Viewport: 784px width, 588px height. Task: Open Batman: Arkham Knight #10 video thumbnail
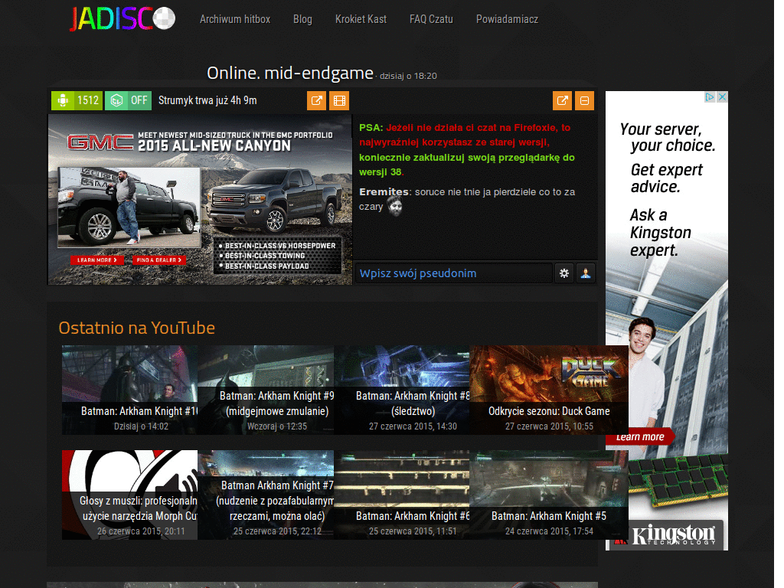coord(130,390)
